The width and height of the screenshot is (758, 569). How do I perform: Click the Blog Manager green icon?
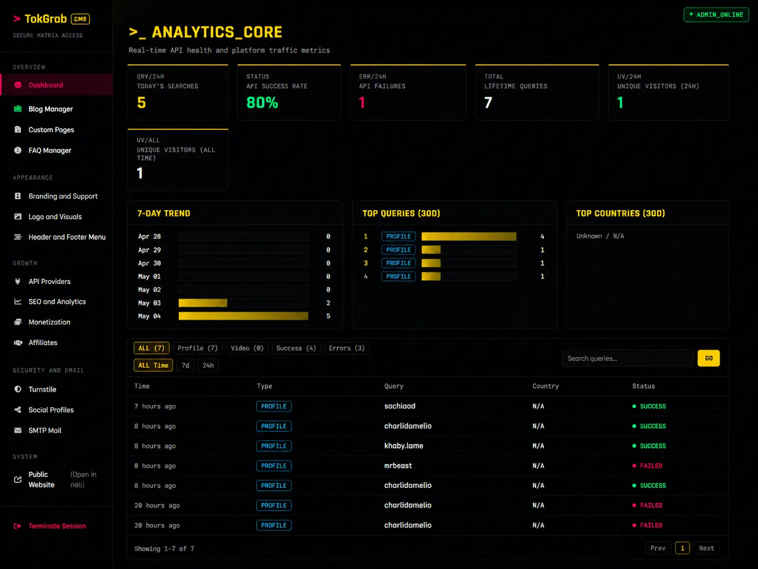18,109
